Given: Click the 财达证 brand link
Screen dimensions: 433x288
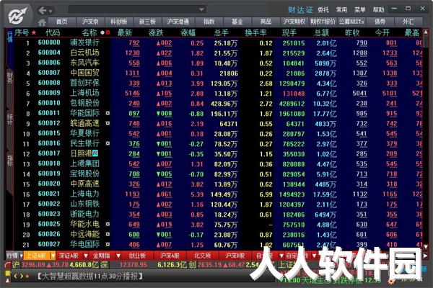Looking at the screenshot, I should (300, 10).
